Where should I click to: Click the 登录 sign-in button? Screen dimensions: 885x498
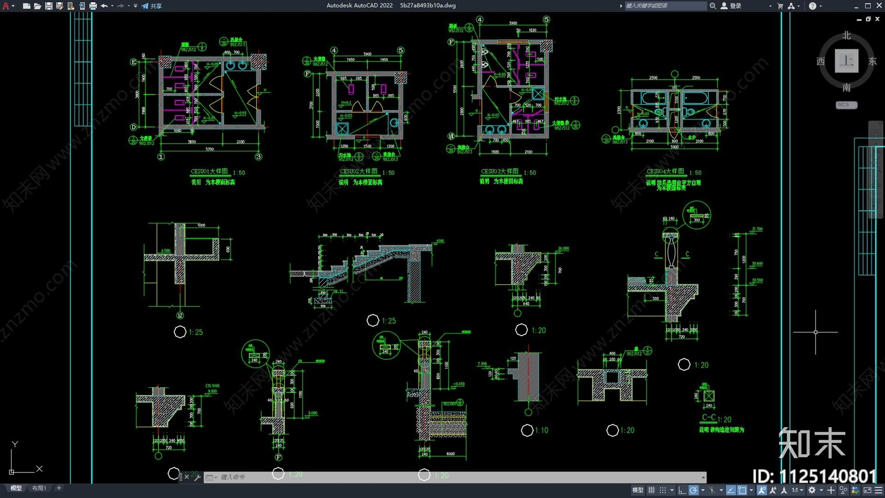(731, 6)
